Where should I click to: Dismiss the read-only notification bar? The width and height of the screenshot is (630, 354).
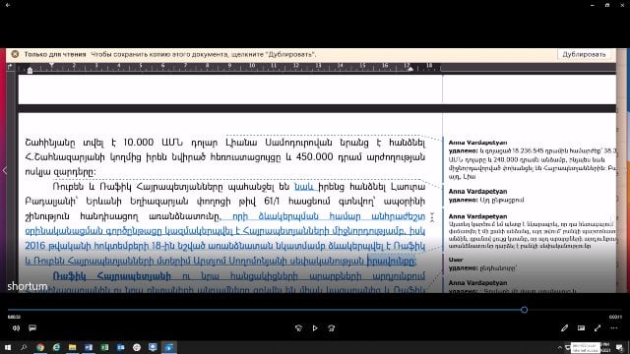tap(15, 54)
